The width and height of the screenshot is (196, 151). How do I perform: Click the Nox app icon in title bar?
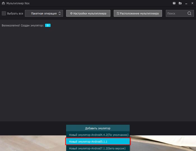click(3, 3)
